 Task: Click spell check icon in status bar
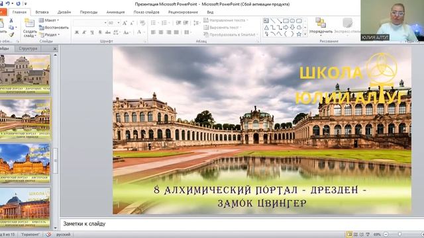coord(48,235)
